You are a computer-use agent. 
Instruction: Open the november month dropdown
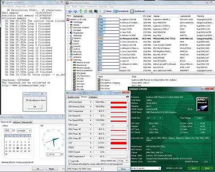point(24,131)
